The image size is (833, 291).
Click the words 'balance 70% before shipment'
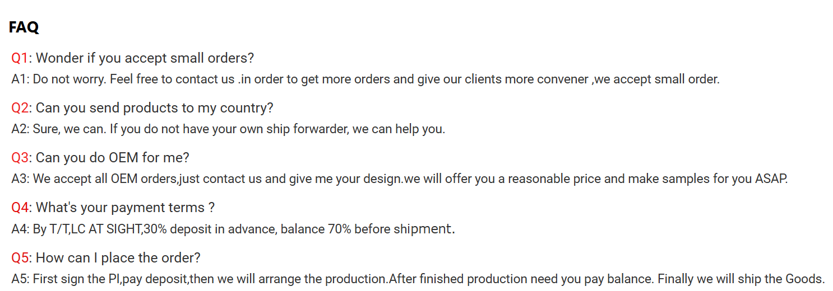pyautogui.click(x=367, y=229)
